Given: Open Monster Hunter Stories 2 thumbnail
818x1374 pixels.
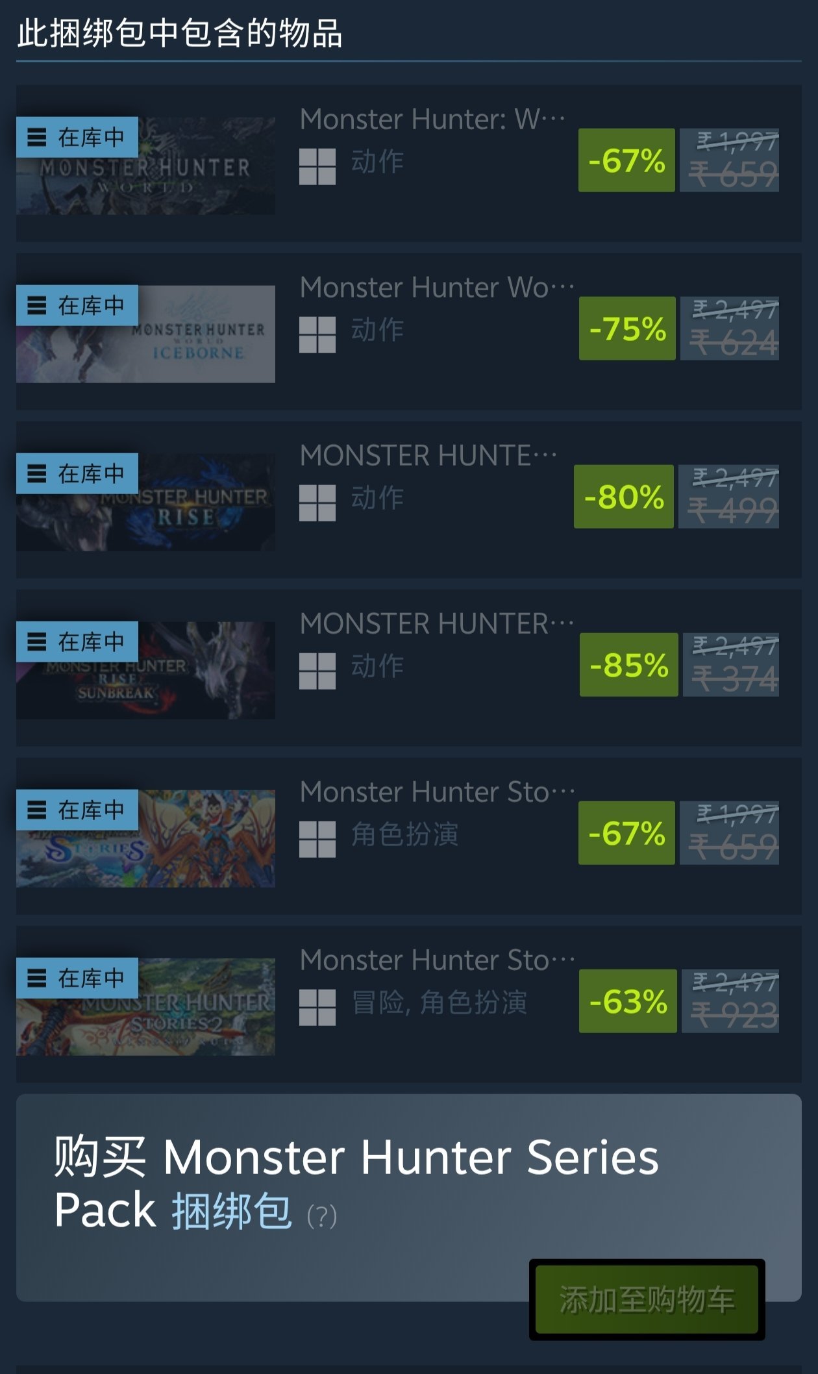Looking at the screenshot, I should [145, 1006].
